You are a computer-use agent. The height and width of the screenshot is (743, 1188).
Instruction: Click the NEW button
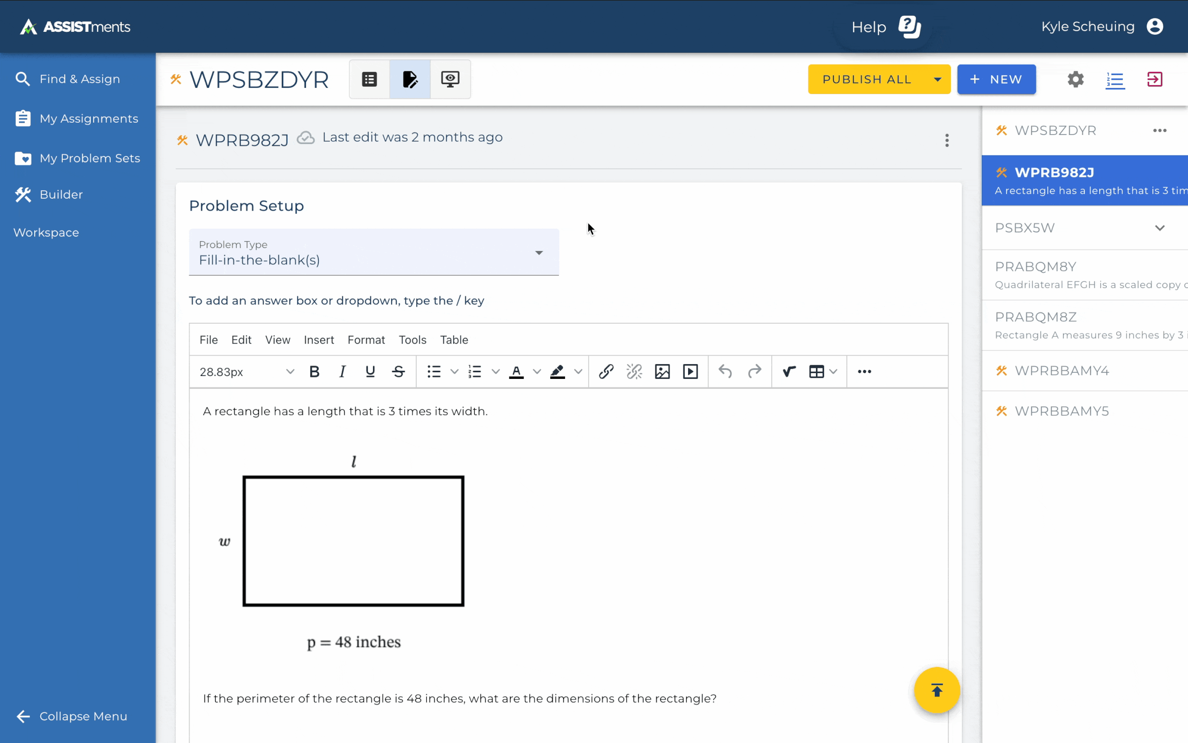point(996,79)
